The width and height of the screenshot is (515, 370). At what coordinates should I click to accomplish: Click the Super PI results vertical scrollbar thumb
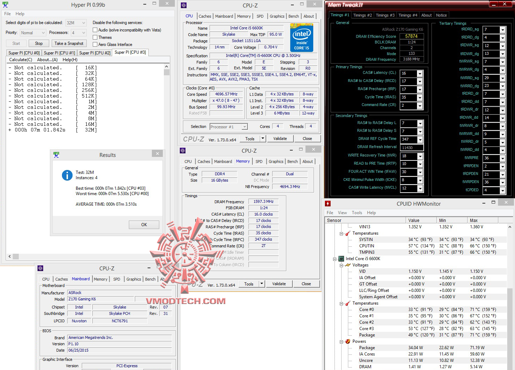[x=167, y=72]
